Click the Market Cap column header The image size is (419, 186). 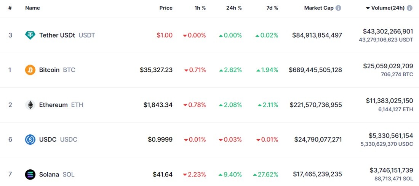[319, 8]
